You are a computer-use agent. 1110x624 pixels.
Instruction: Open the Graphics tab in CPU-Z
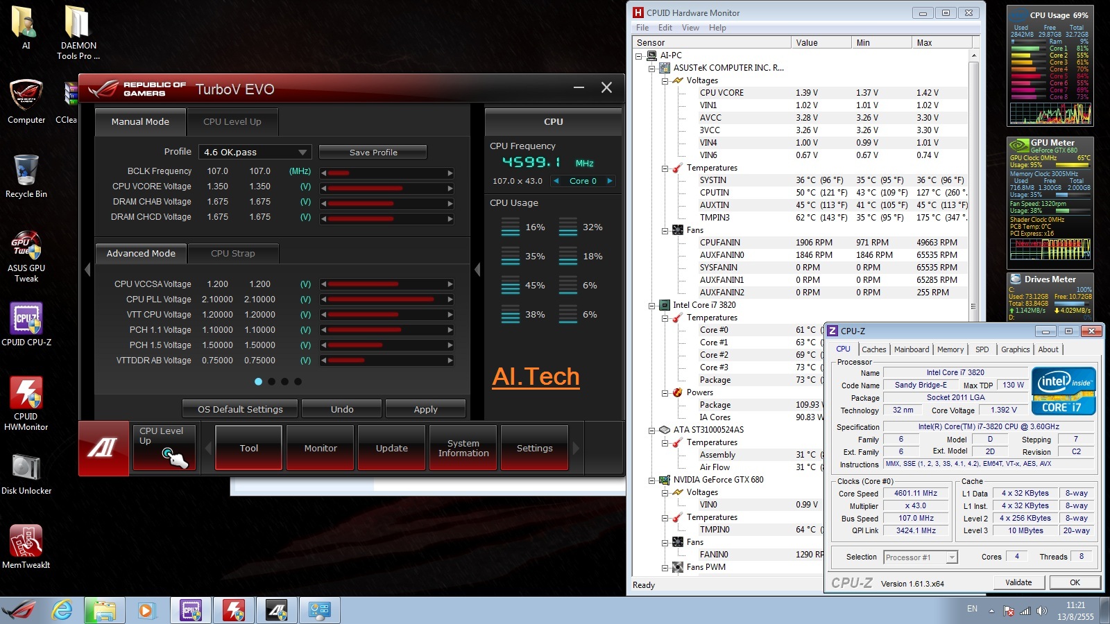coord(1015,349)
